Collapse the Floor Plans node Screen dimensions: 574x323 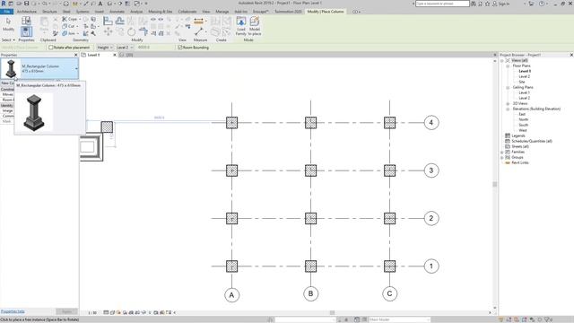click(x=508, y=65)
